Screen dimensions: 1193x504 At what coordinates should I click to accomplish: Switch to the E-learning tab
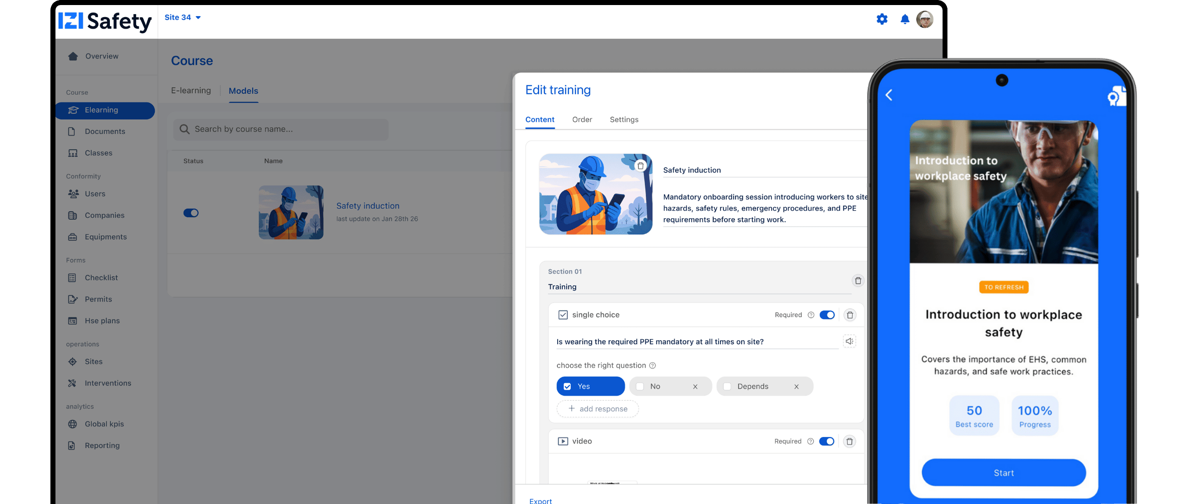click(x=191, y=91)
